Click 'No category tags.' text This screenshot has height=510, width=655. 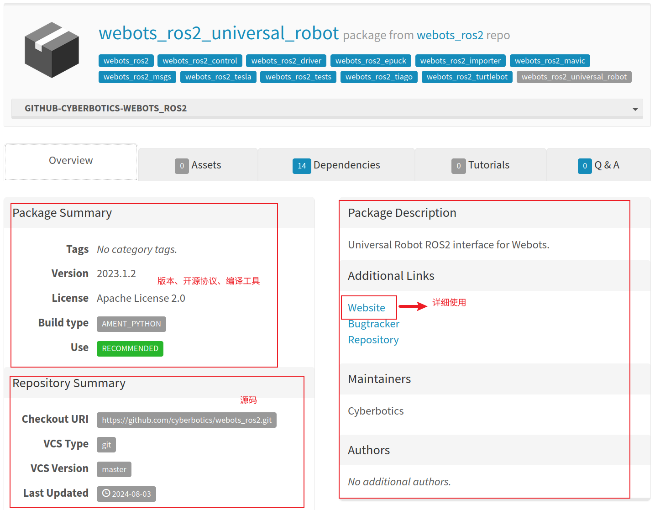(137, 249)
